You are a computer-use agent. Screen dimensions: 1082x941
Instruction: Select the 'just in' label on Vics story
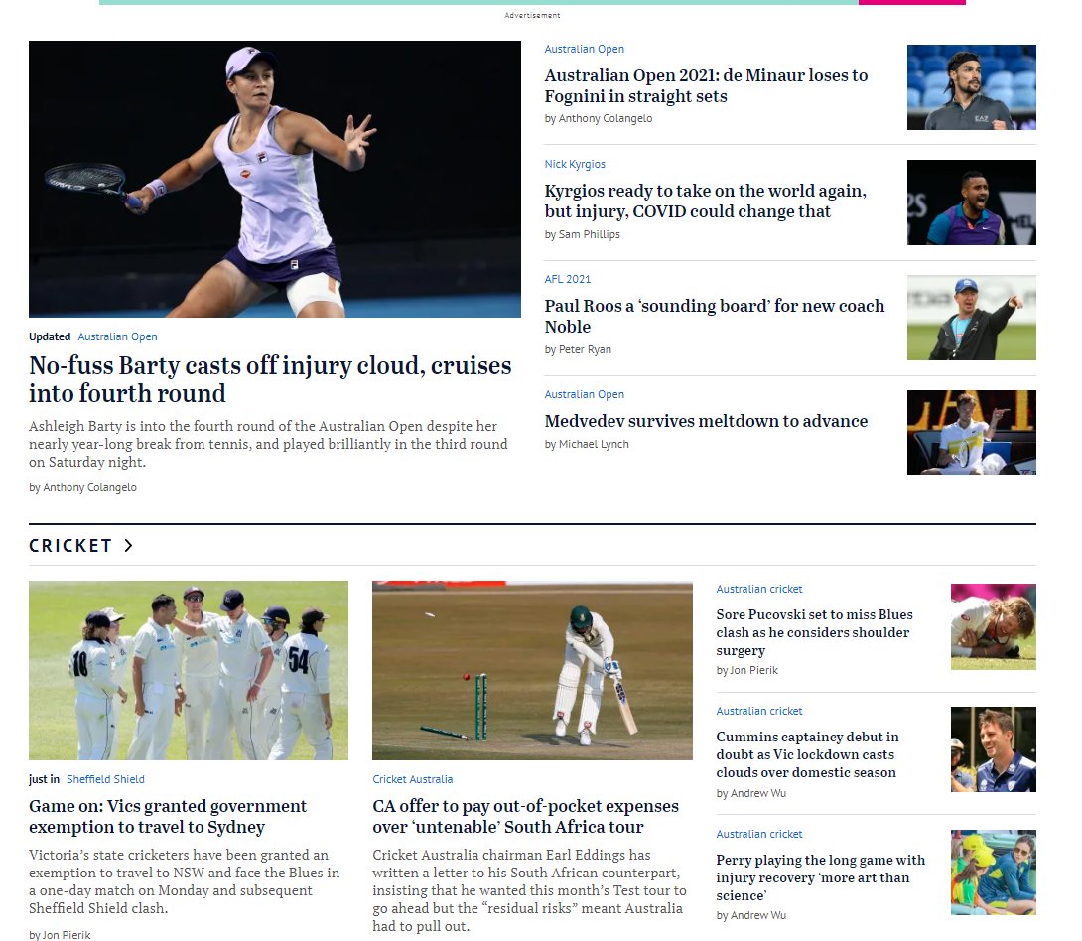pos(44,779)
